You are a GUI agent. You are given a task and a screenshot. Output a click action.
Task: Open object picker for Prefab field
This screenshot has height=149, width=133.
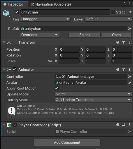(x=129, y=28)
